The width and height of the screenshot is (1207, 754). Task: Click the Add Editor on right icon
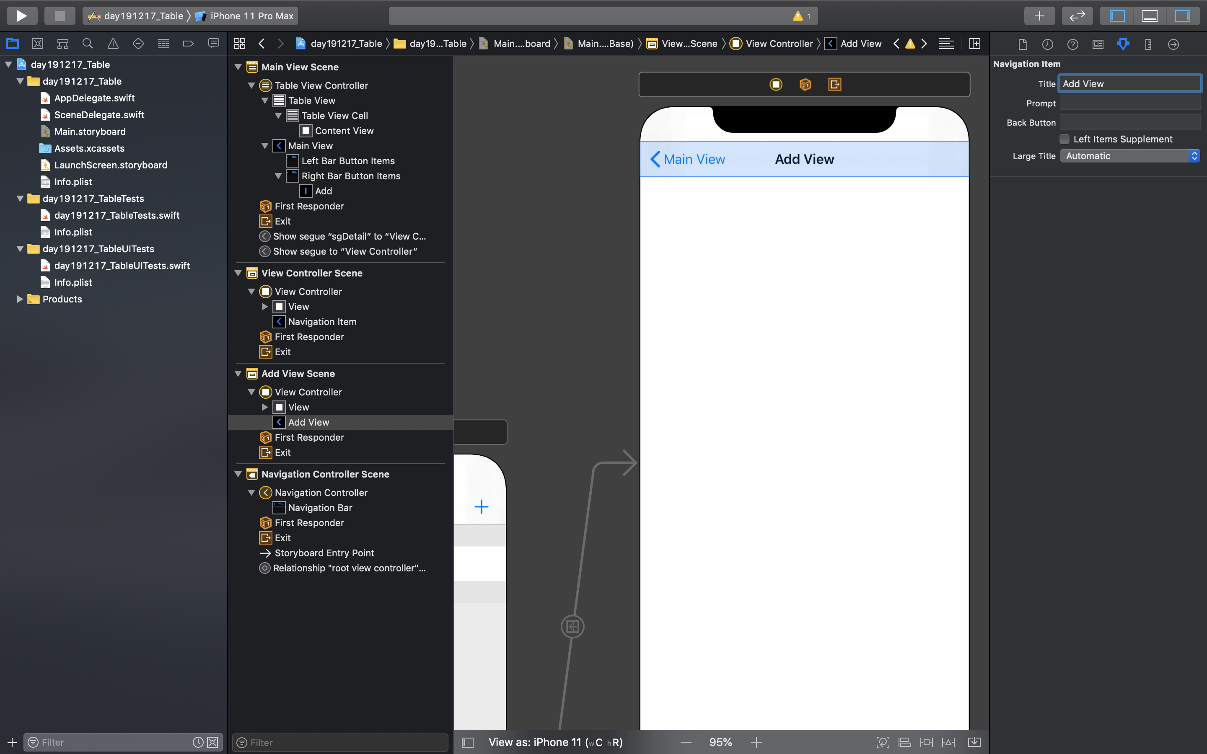point(974,44)
